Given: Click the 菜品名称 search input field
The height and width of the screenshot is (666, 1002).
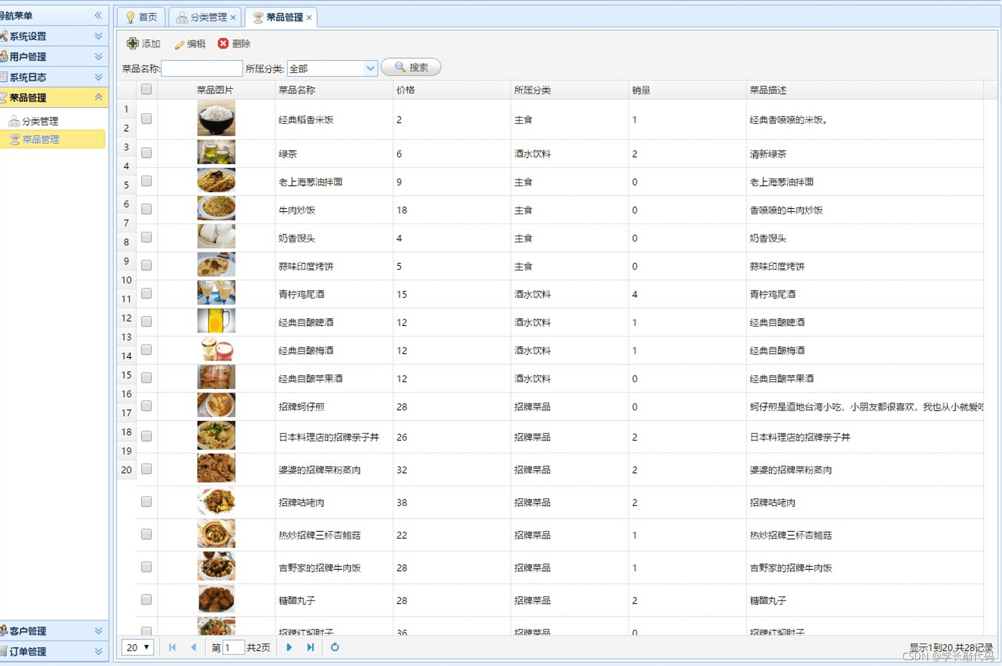Looking at the screenshot, I should click(x=202, y=68).
